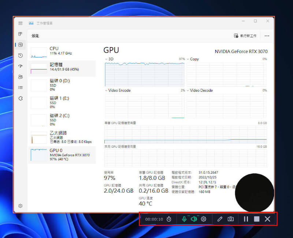Select 磁碟 1 (E:) in performance list
Screen dimensions: 293x238
(62, 103)
